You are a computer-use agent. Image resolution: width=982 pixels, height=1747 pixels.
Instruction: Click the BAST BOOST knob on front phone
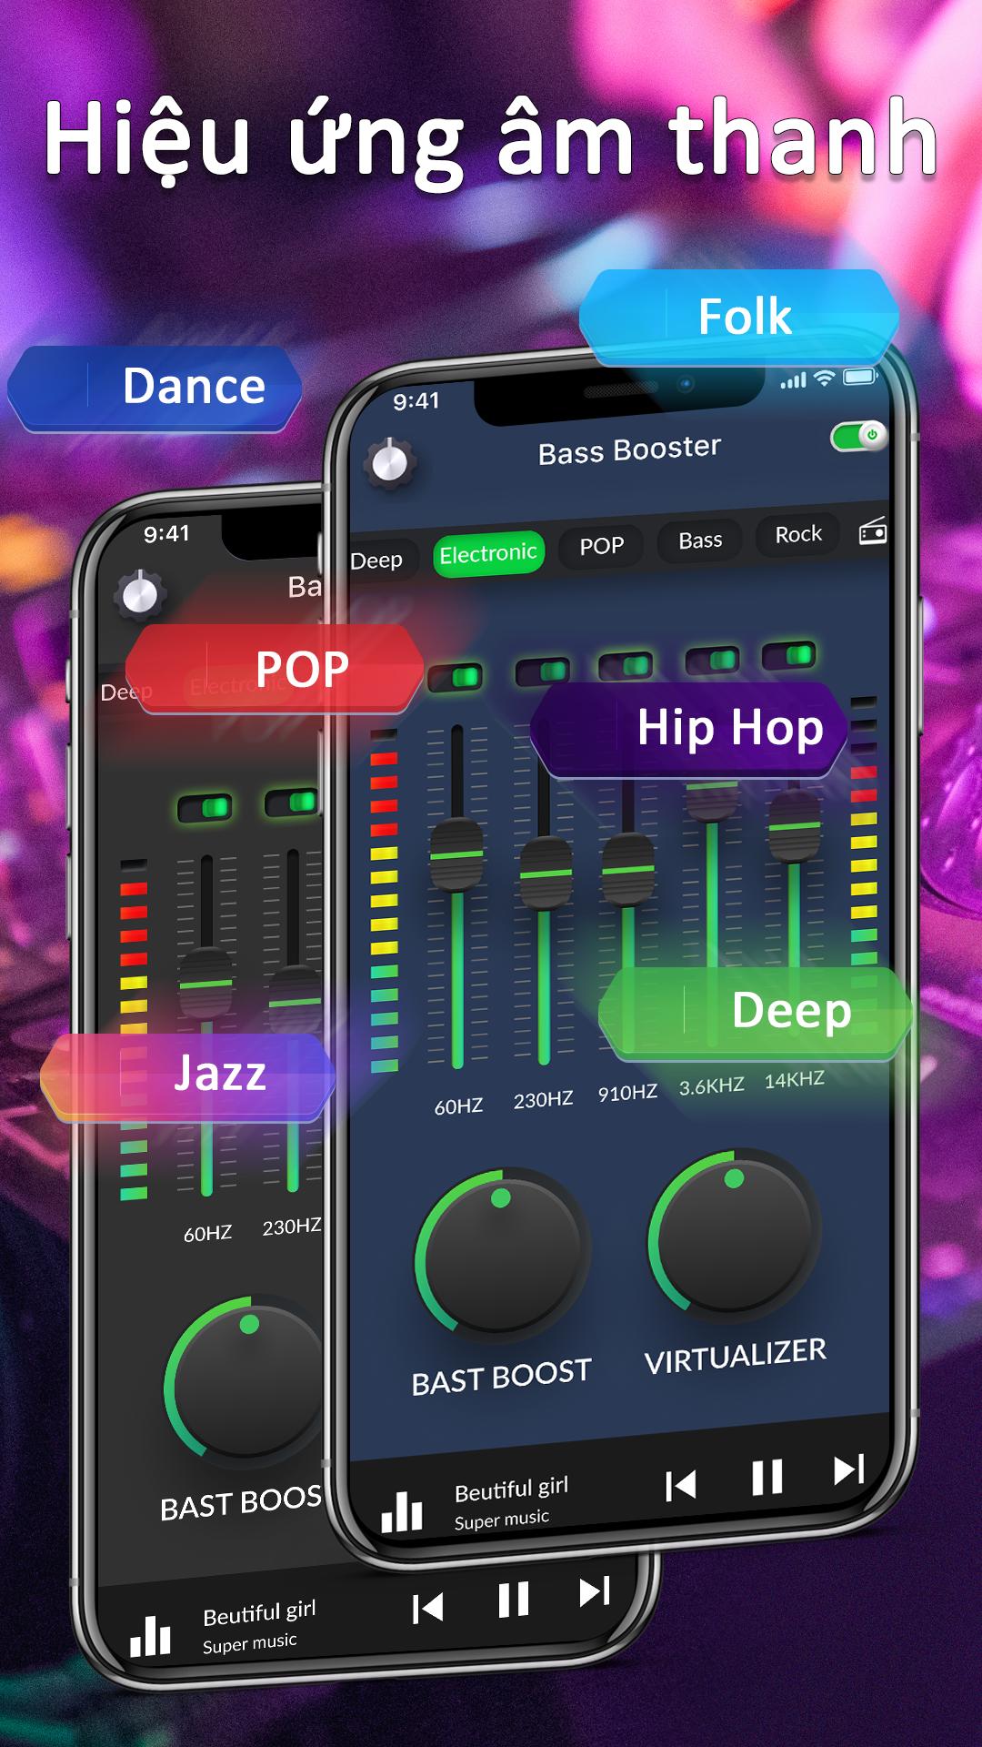[x=503, y=1257]
